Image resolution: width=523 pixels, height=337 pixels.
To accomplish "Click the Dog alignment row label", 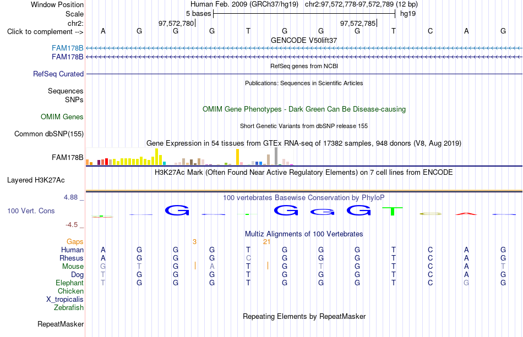I will point(78,275).
